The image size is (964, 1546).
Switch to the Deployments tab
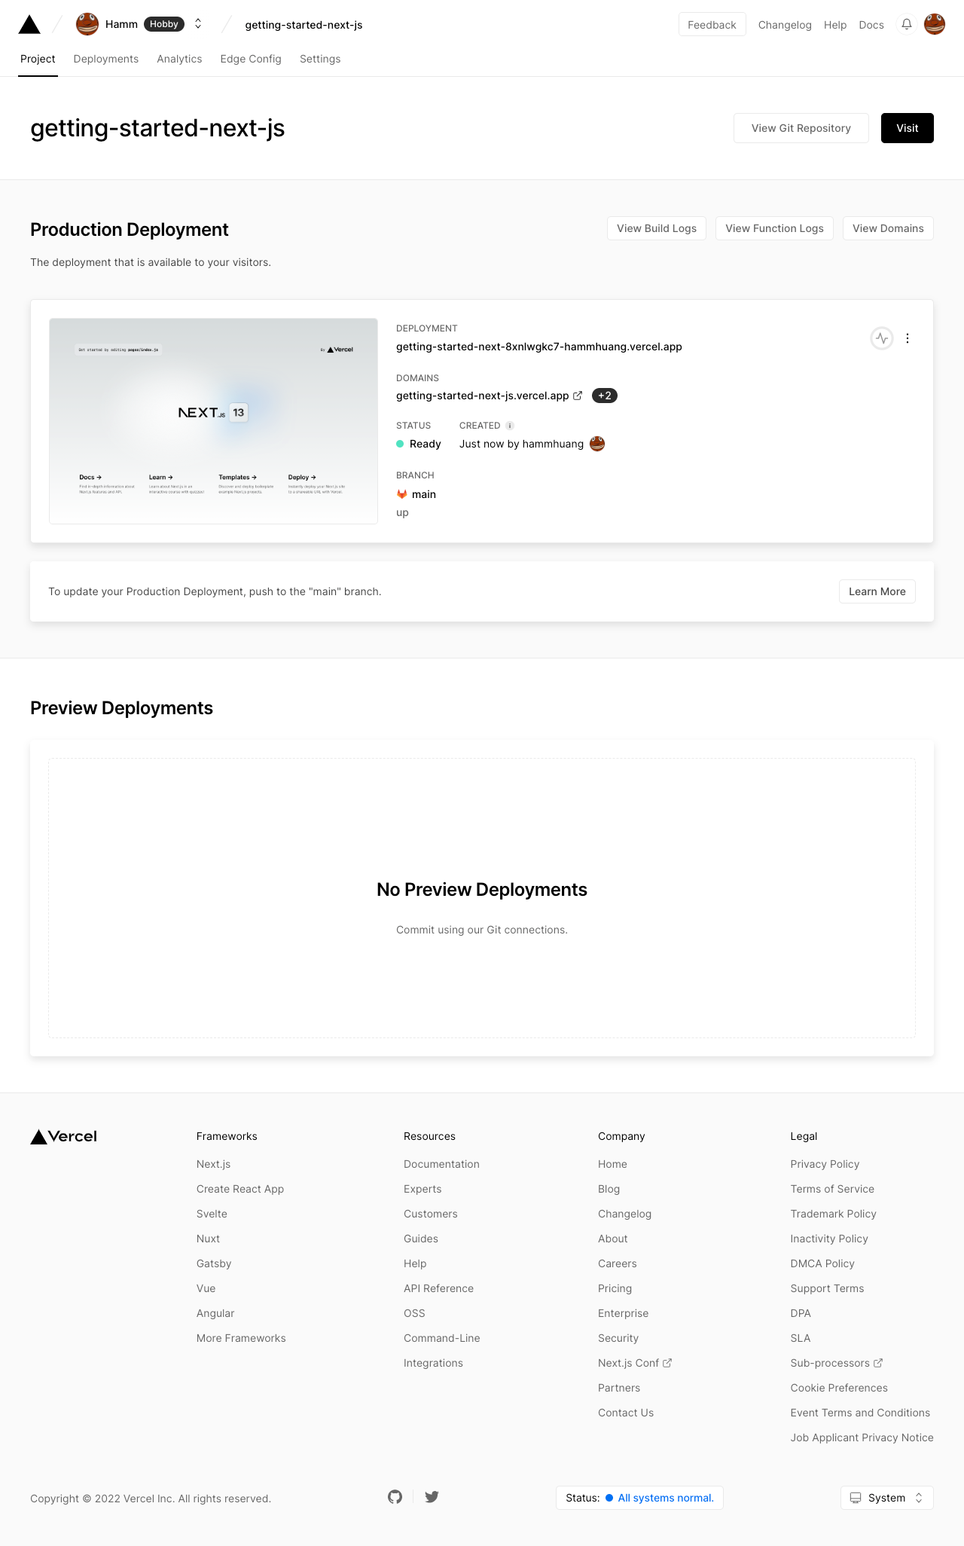pyautogui.click(x=106, y=59)
